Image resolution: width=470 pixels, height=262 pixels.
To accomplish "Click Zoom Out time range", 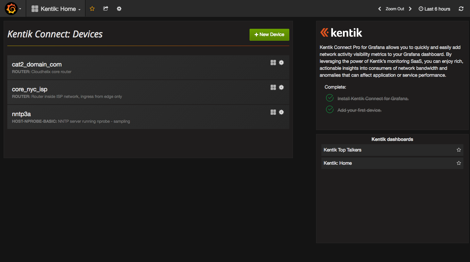I will [x=395, y=9].
